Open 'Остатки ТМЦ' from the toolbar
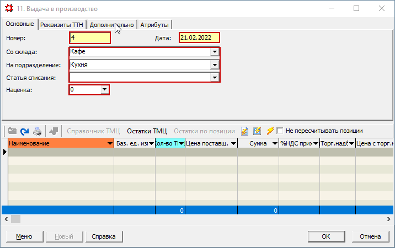The image size is (395, 248). [x=147, y=131]
